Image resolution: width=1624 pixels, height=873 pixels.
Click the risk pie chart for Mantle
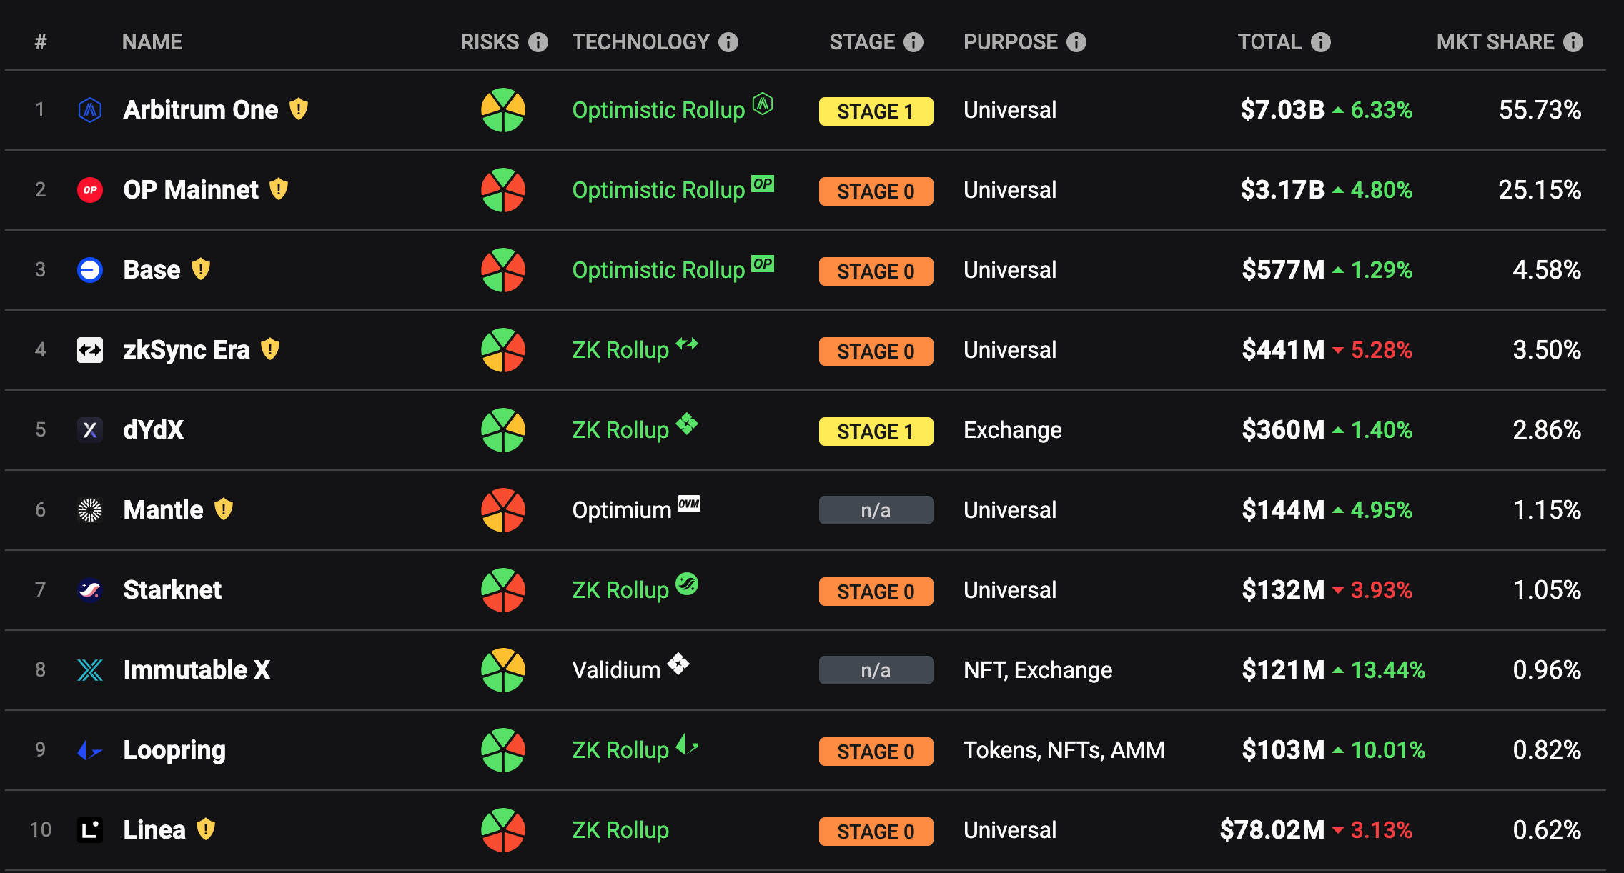503,510
